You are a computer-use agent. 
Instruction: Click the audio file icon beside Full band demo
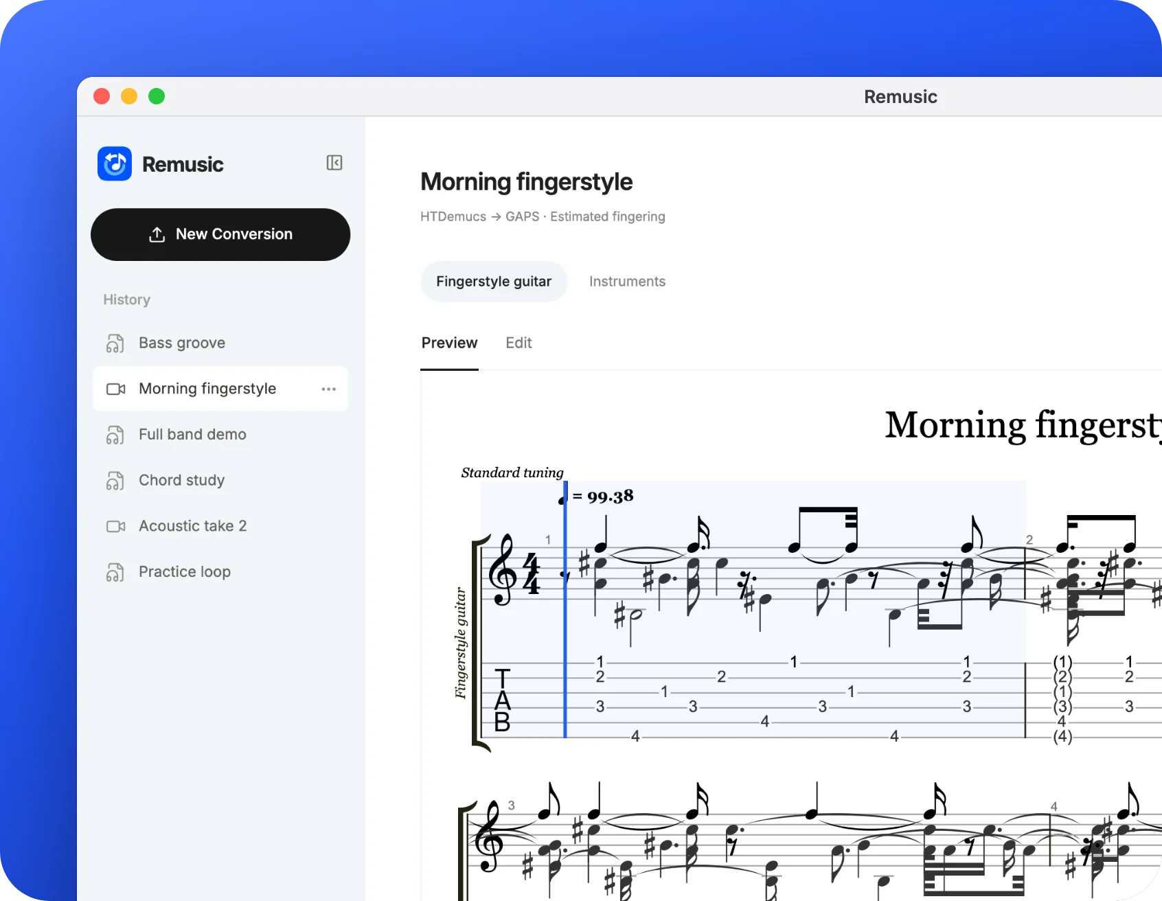tap(115, 435)
